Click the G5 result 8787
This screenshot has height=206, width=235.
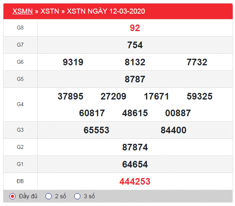coord(135,79)
